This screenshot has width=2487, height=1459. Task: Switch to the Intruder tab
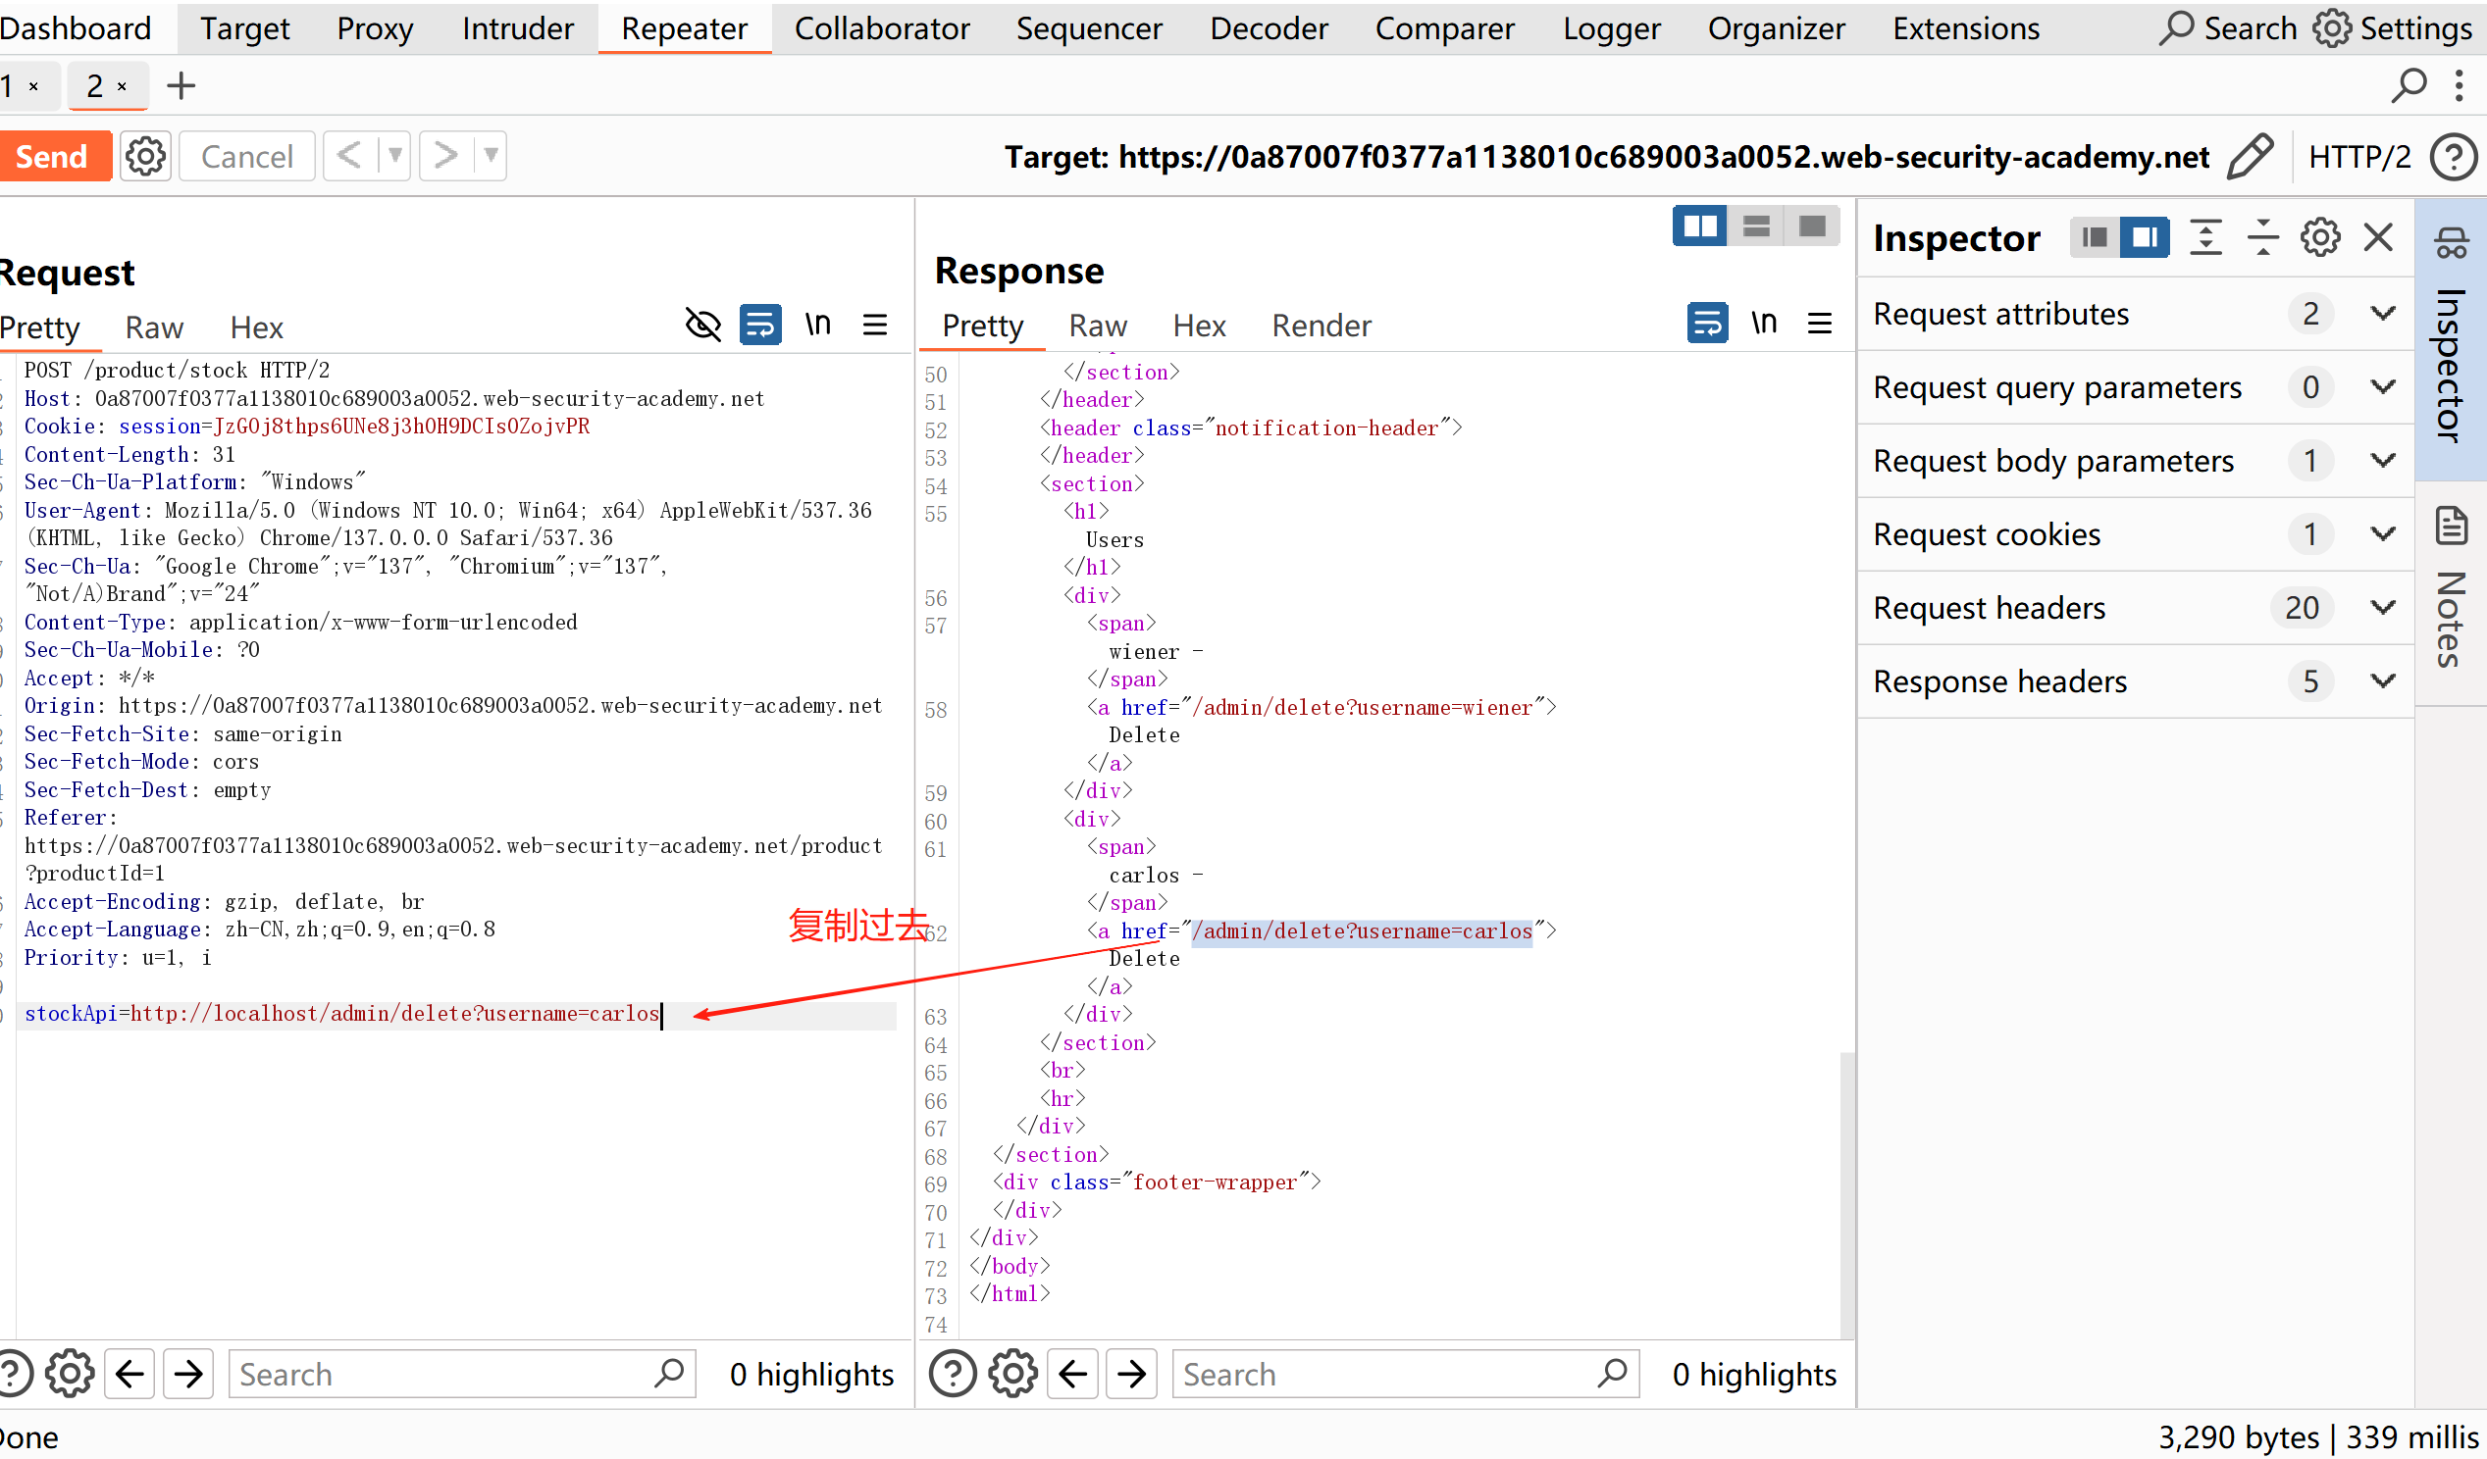(x=517, y=28)
